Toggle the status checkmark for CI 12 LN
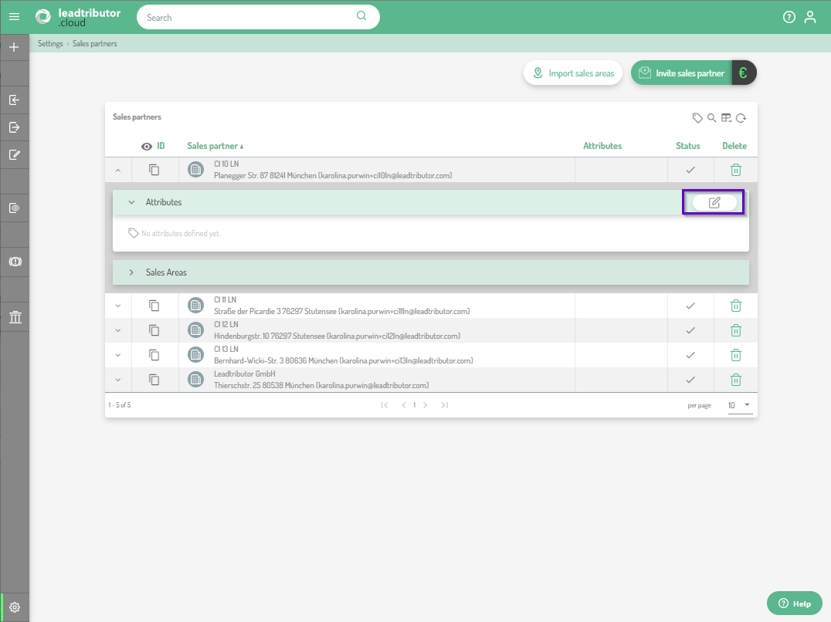The width and height of the screenshot is (831, 622). click(x=690, y=330)
